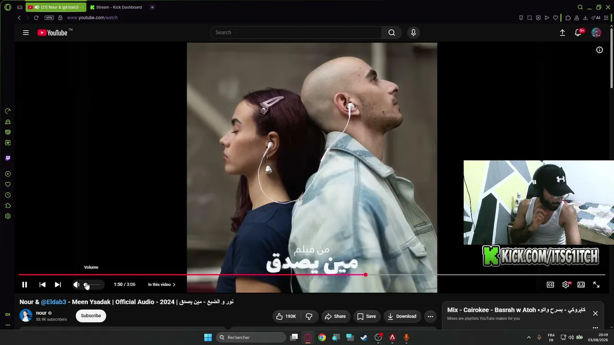Screen dimensions: 614x345
Task: Take a snapshot with the capture icon
Action: (x=530, y=18)
